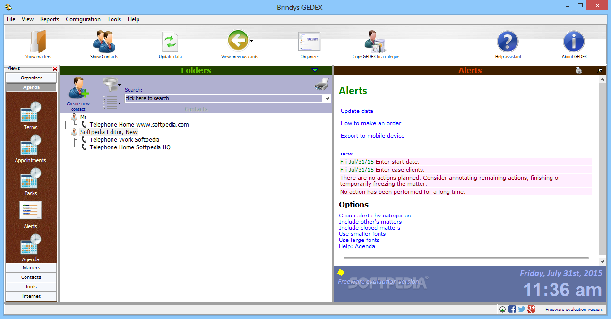Click 'Enter case clients.' alert
The image size is (611, 319).
click(400, 170)
